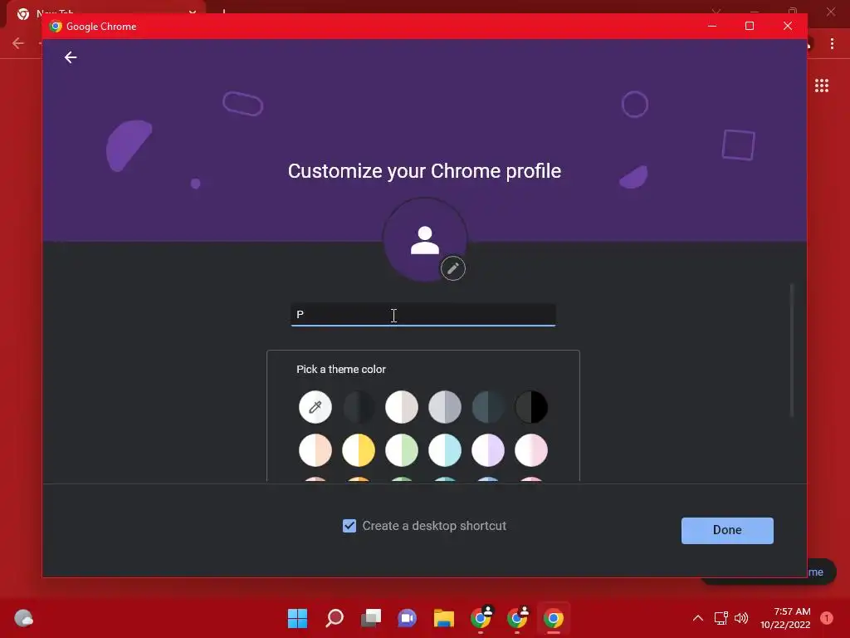The width and height of the screenshot is (850, 638).
Task: Click the profile name input field
Action: 423,315
